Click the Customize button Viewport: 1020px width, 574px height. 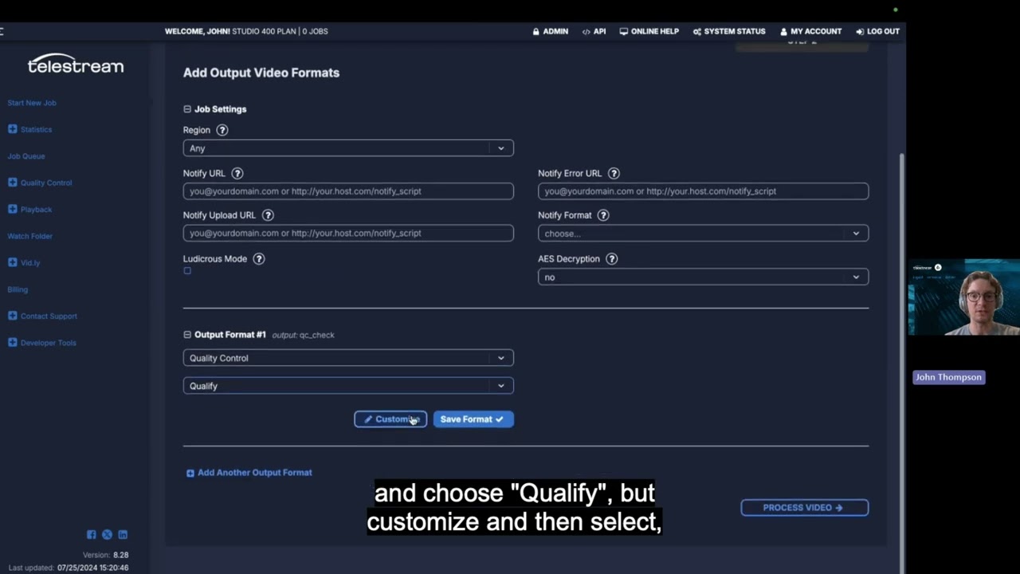[390, 419]
